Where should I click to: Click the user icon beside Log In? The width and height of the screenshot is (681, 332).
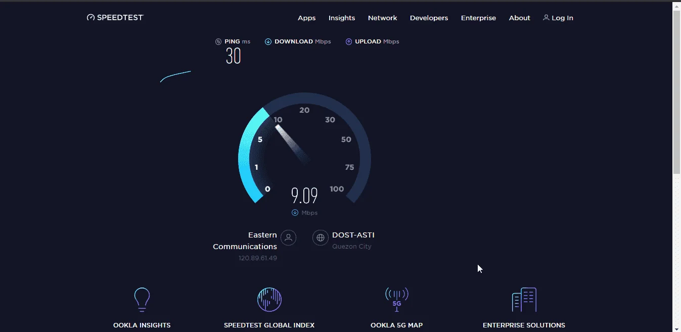(546, 17)
